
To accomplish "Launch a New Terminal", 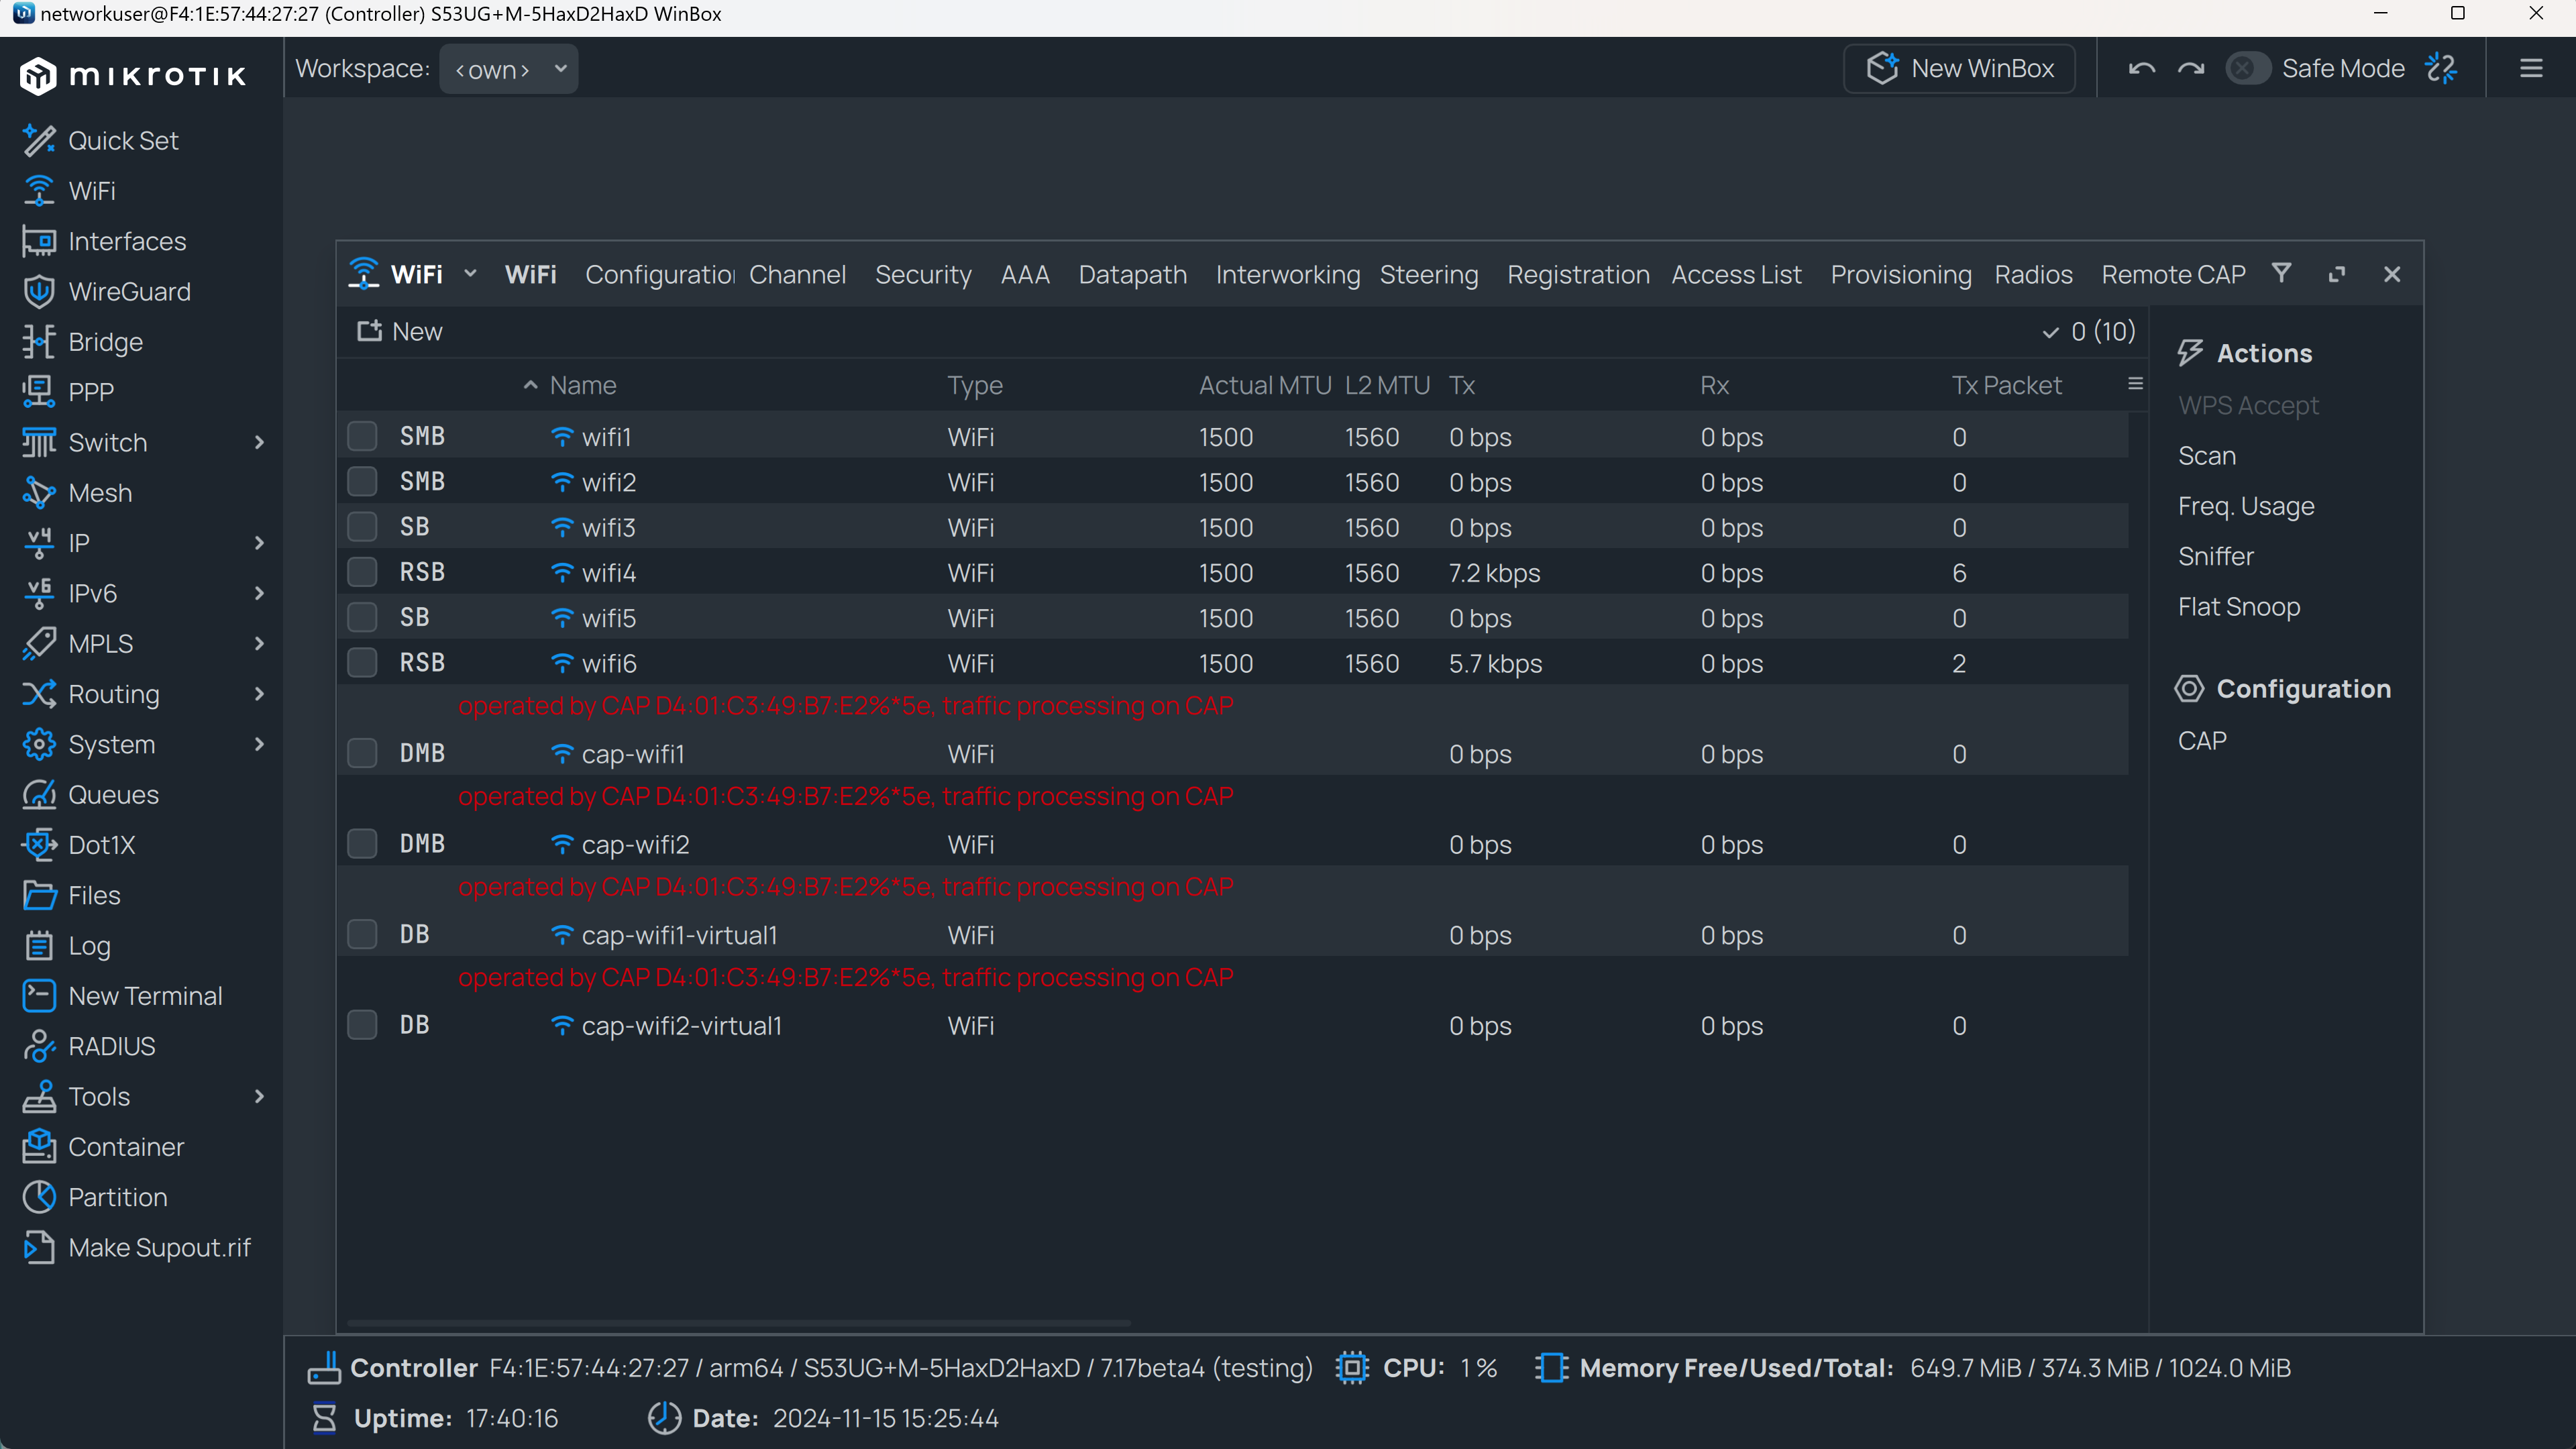I will point(144,995).
